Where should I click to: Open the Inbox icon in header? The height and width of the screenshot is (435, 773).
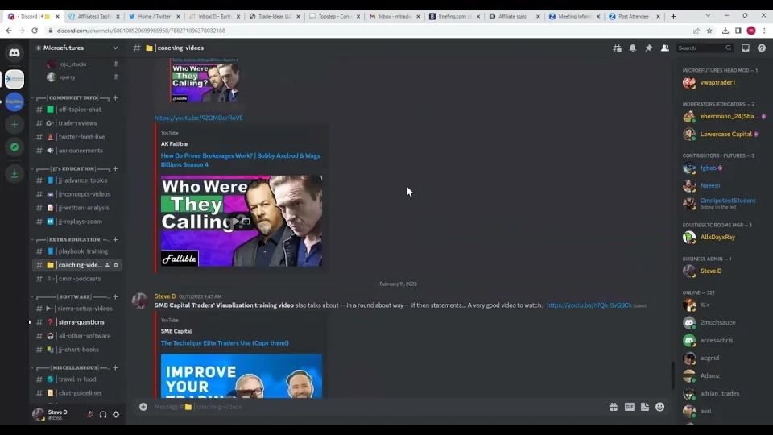tap(746, 48)
